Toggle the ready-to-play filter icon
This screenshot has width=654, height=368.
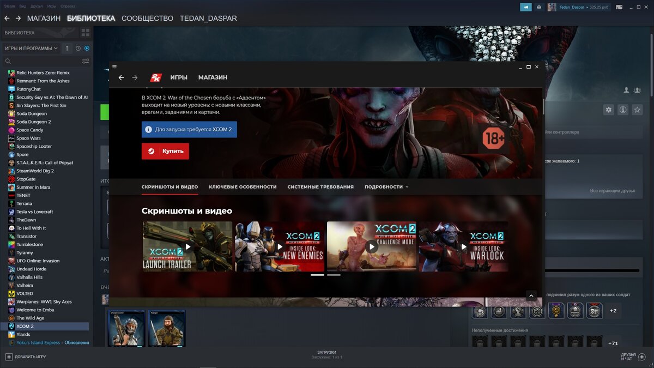[87, 48]
